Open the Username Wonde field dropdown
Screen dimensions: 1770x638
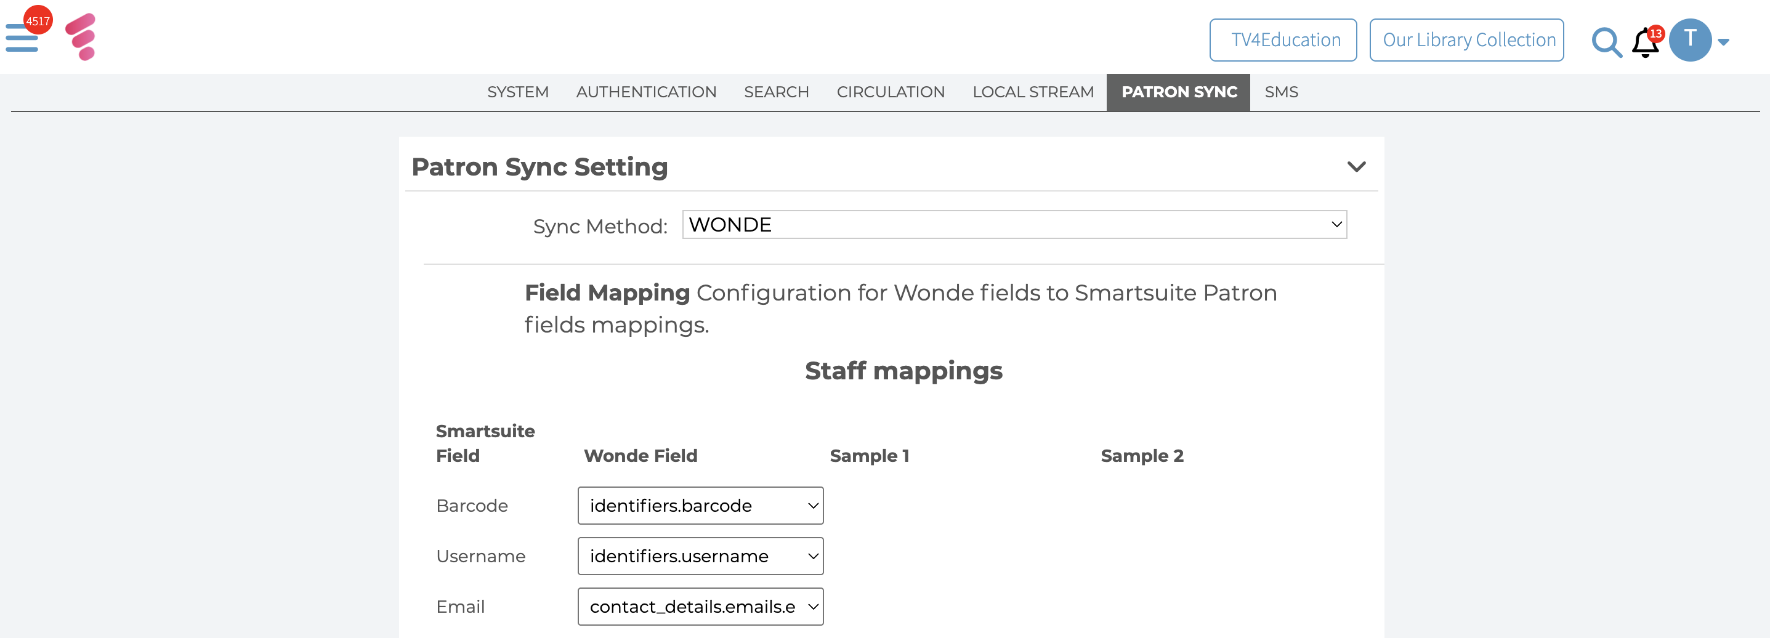click(x=700, y=556)
